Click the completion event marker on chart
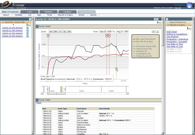The width and height of the screenshot is (195, 135). point(116,68)
